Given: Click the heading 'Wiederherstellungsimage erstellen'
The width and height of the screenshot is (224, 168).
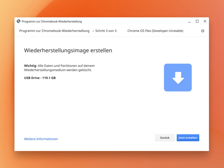Looking at the screenshot, I should point(68,51).
